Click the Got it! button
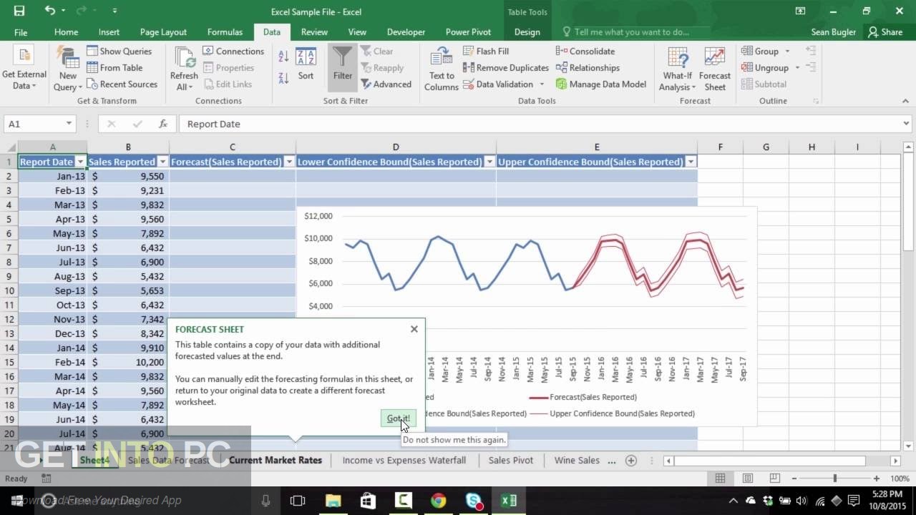 click(398, 418)
